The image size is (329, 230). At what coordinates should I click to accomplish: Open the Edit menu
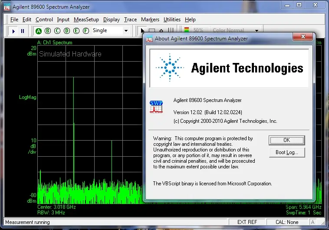pos(27,20)
